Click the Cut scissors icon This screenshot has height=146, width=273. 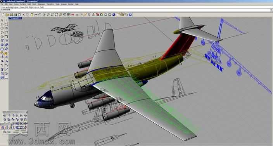24,15
